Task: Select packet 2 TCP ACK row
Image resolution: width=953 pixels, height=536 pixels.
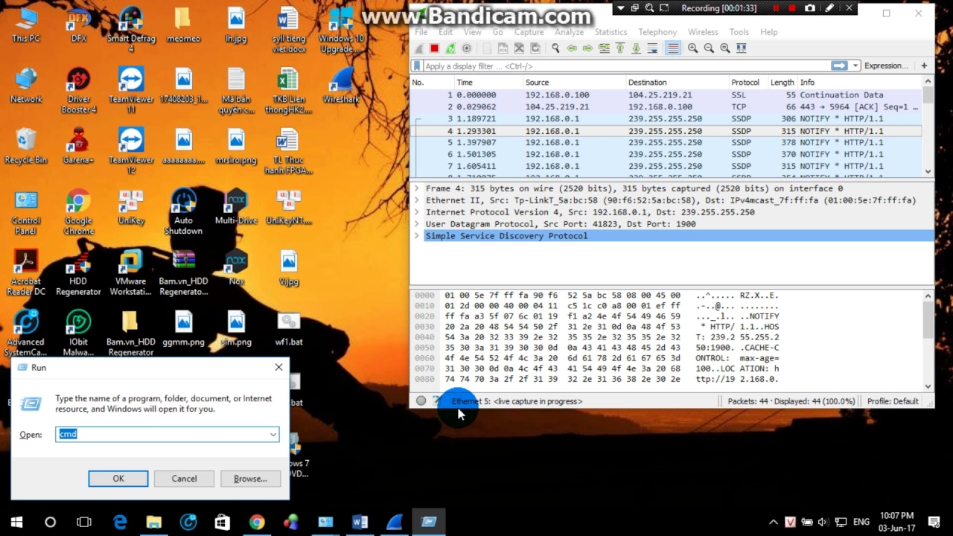Action: (666, 107)
